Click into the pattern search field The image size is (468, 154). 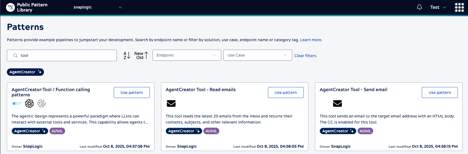click(66, 55)
